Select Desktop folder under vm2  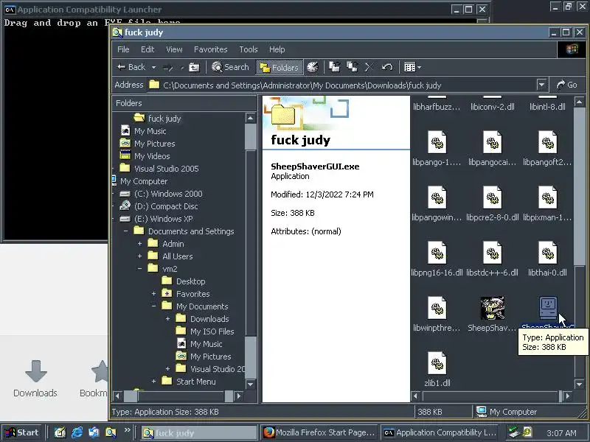point(191,281)
